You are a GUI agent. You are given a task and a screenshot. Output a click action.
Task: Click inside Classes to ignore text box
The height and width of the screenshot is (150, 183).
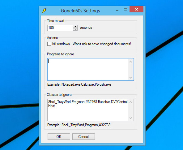[x=88, y=110]
